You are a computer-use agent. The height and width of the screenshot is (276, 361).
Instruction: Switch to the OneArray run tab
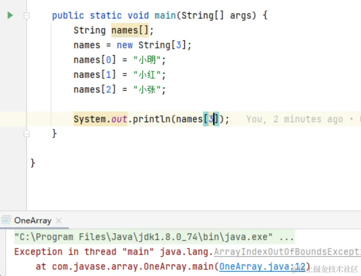pos(32,220)
